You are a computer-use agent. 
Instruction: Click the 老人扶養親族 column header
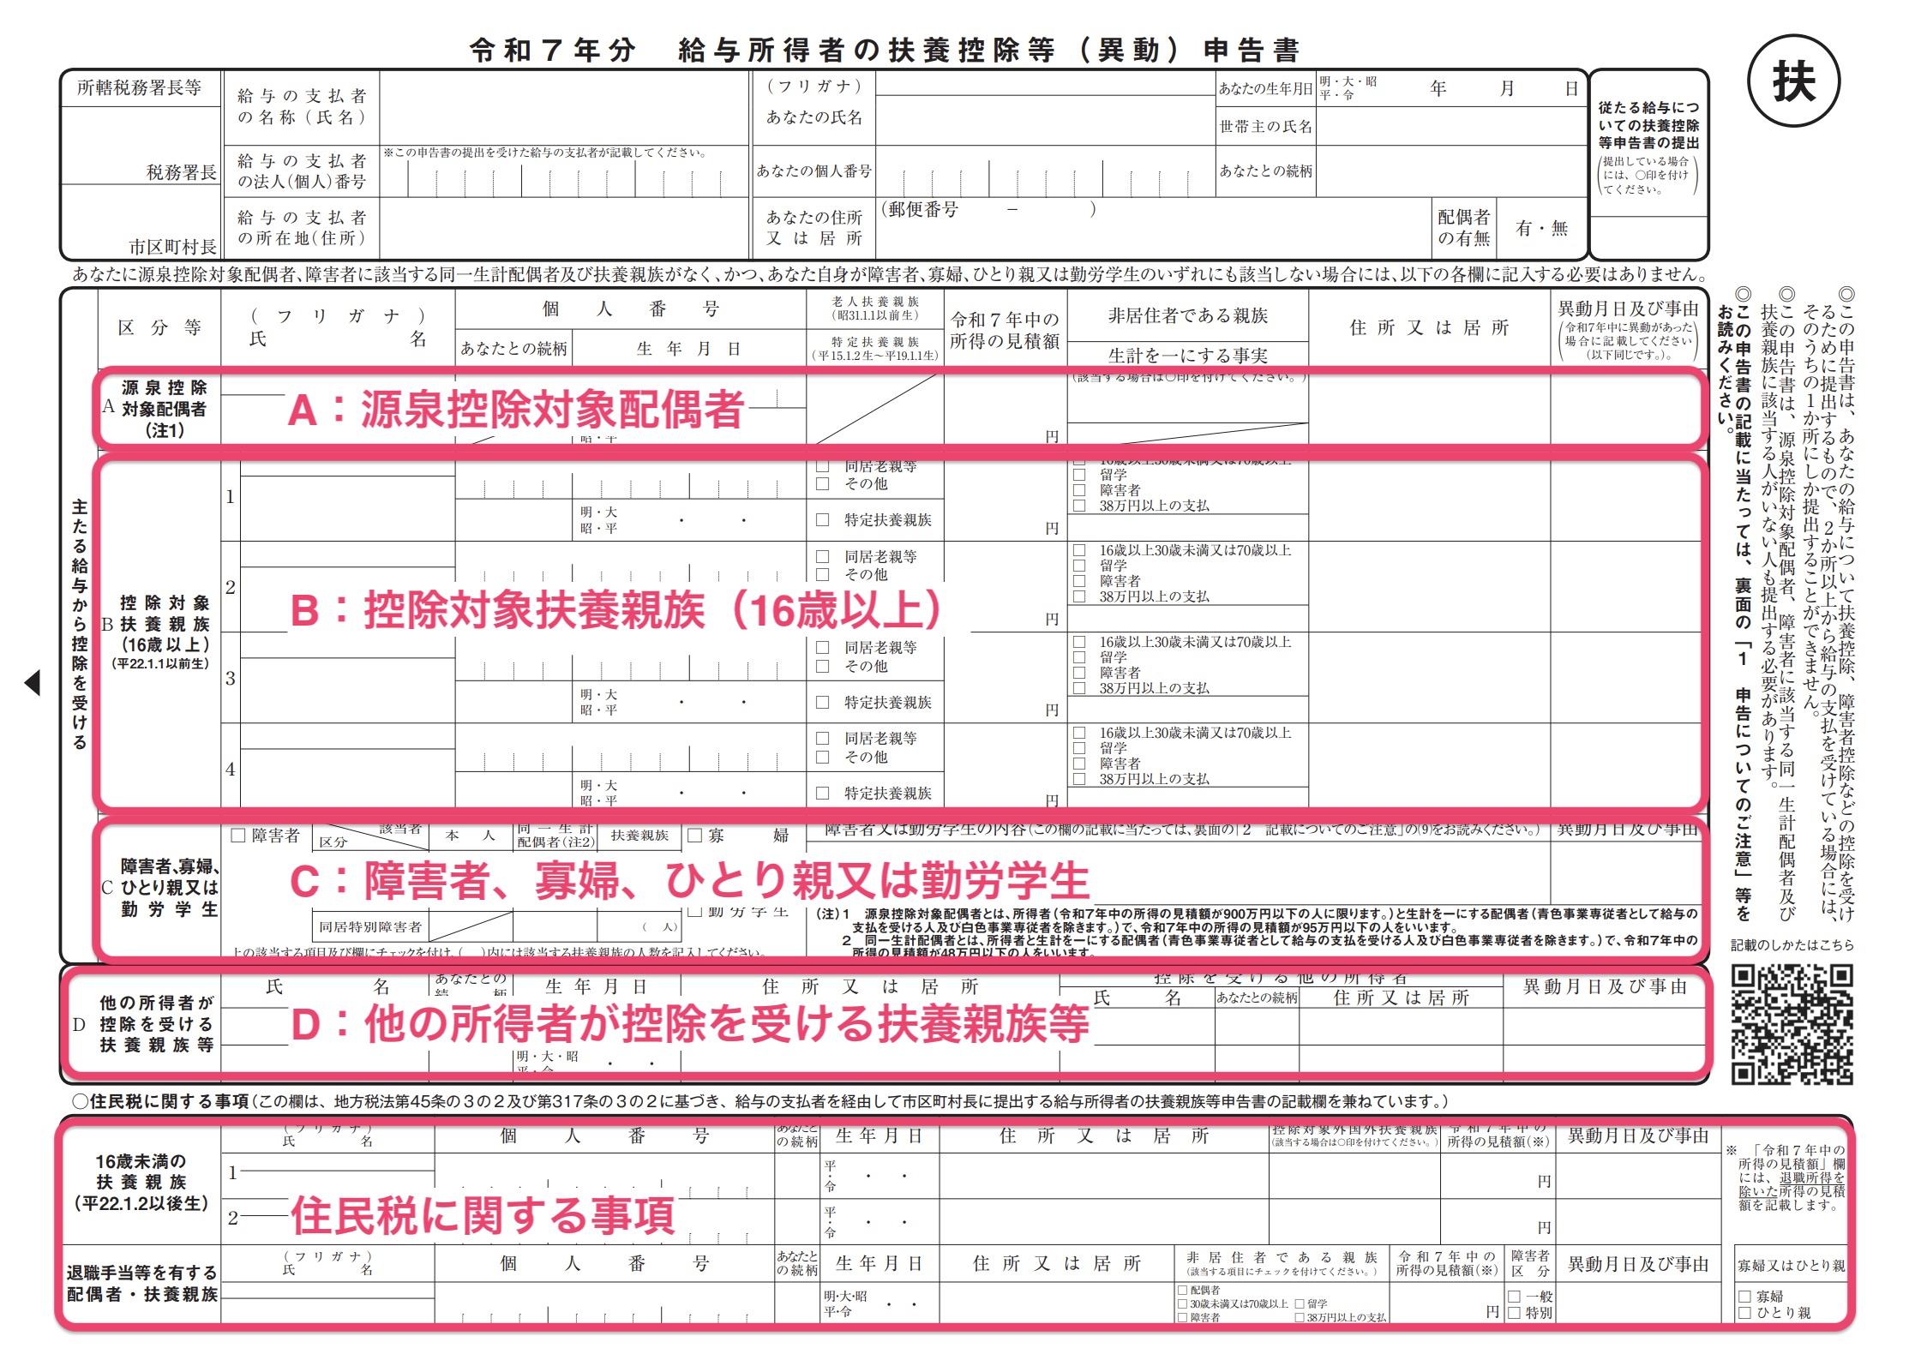point(874,309)
